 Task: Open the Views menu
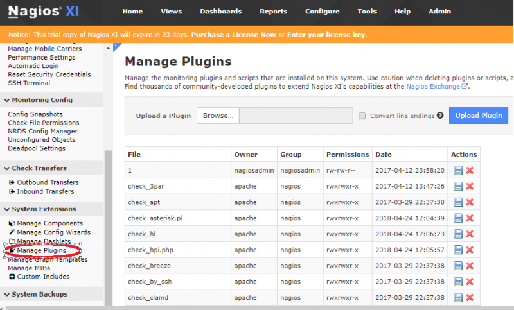pyautogui.click(x=171, y=12)
